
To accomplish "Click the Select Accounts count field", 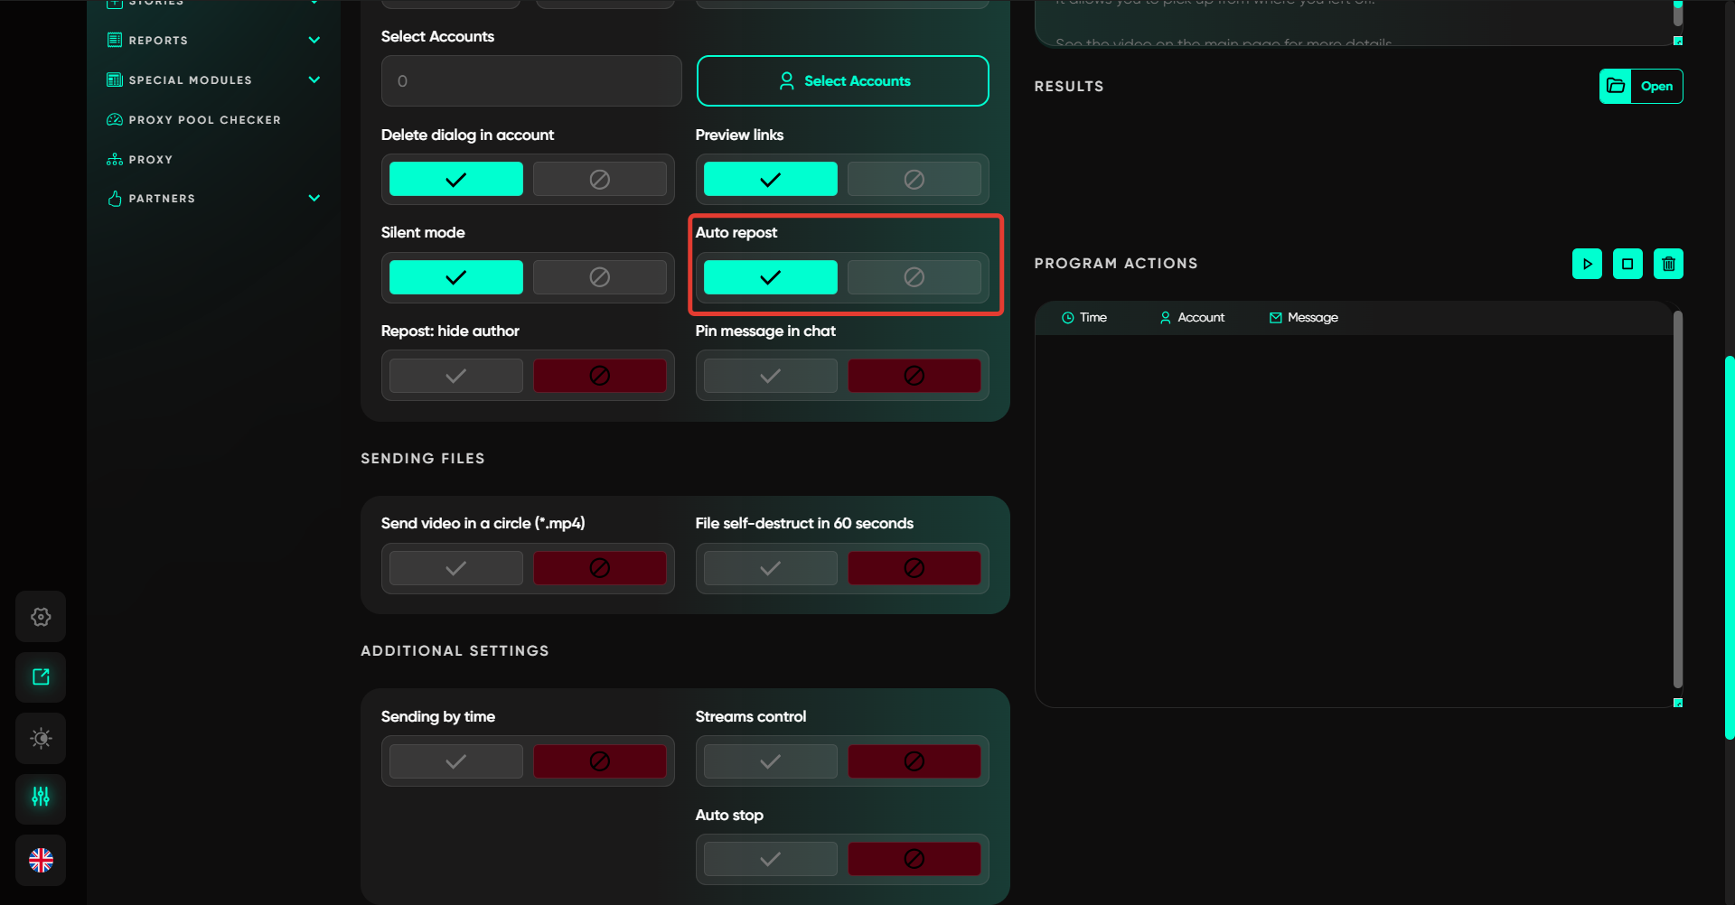I will 531,81.
